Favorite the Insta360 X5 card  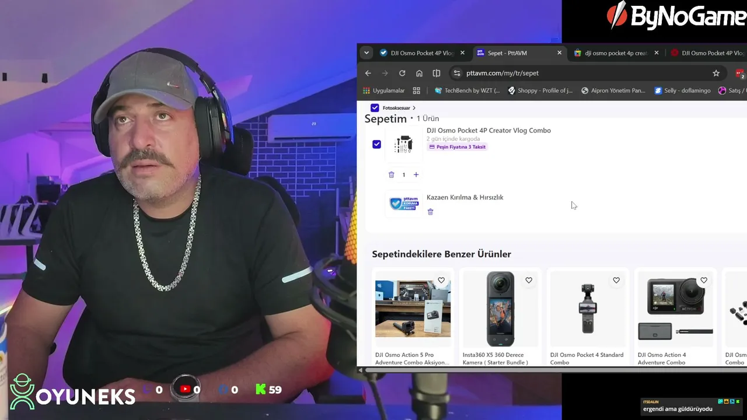(529, 281)
